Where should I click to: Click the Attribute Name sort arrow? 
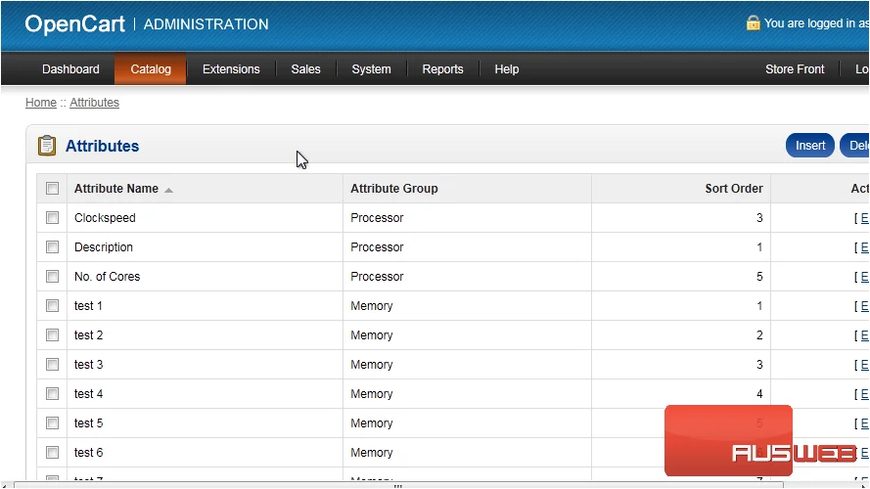tap(168, 190)
